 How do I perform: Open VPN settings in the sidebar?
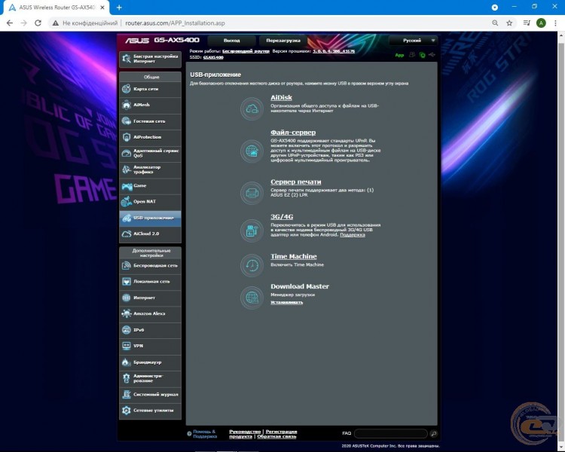click(150, 346)
